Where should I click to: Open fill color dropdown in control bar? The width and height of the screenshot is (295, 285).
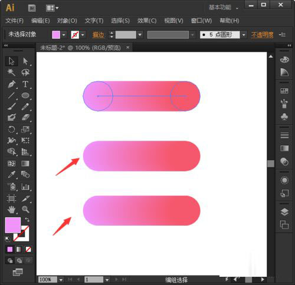[x=64, y=35]
